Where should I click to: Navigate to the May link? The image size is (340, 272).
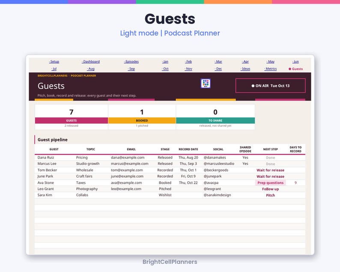(270, 62)
